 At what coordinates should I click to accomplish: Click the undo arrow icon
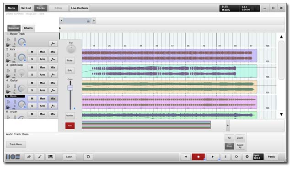[88, 157]
